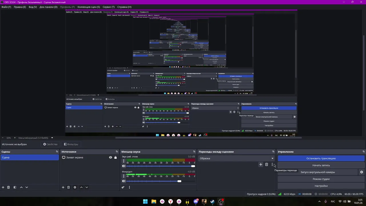This screenshot has height=206, width=366.
Task: Open the Справка menu
Action: point(124,7)
